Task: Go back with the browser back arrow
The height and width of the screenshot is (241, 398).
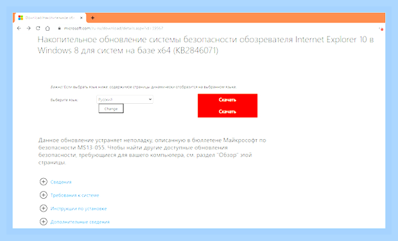Action: pos(19,28)
